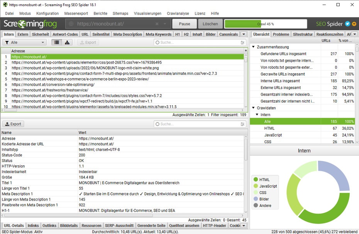The image size is (359, 234).
Task: Collapse the Zusammenfassung section
Action: [x=254, y=47]
